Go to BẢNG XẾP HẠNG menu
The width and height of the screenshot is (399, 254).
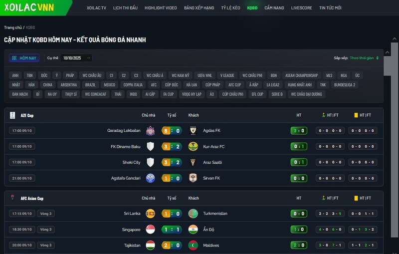199,8
